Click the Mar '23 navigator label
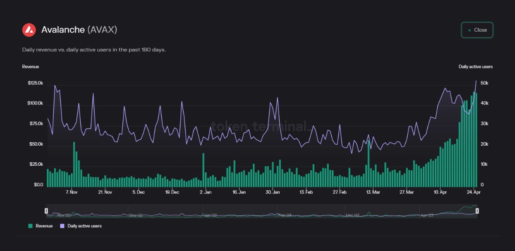The height and width of the screenshot is (251, 515). click(352, 215)
